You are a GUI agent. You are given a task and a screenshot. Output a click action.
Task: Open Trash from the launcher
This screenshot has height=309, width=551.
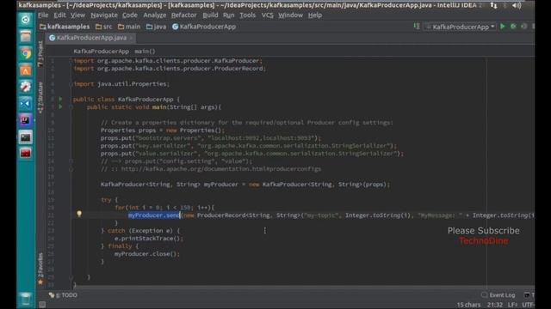tap(25, 300)
